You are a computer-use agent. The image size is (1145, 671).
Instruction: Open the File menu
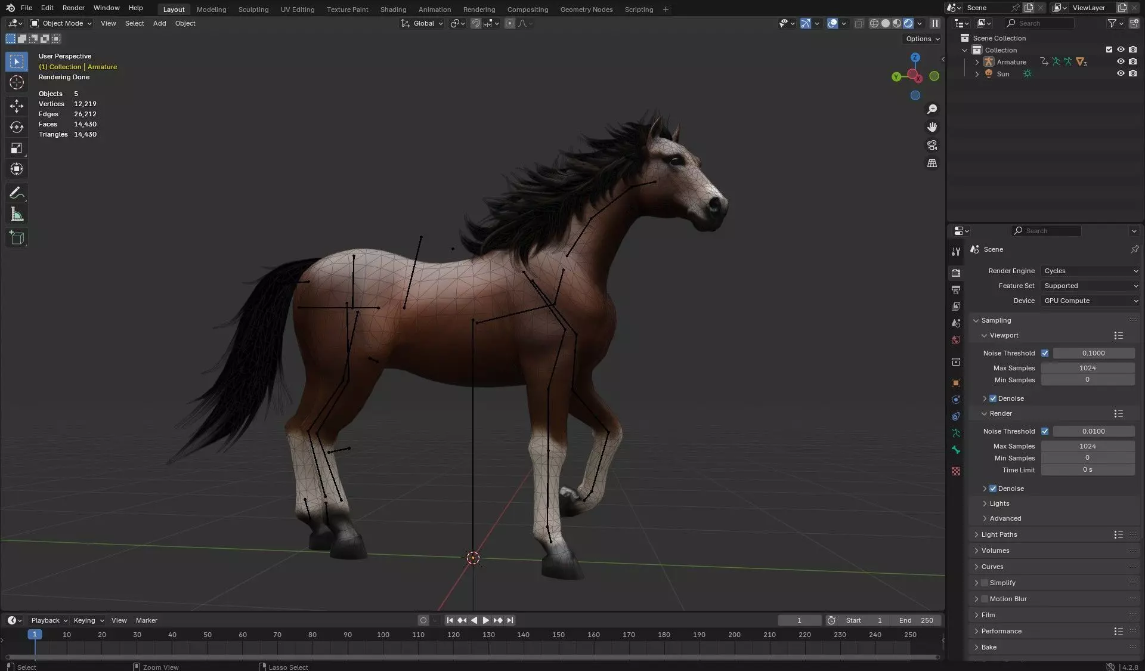click(26, 8)
